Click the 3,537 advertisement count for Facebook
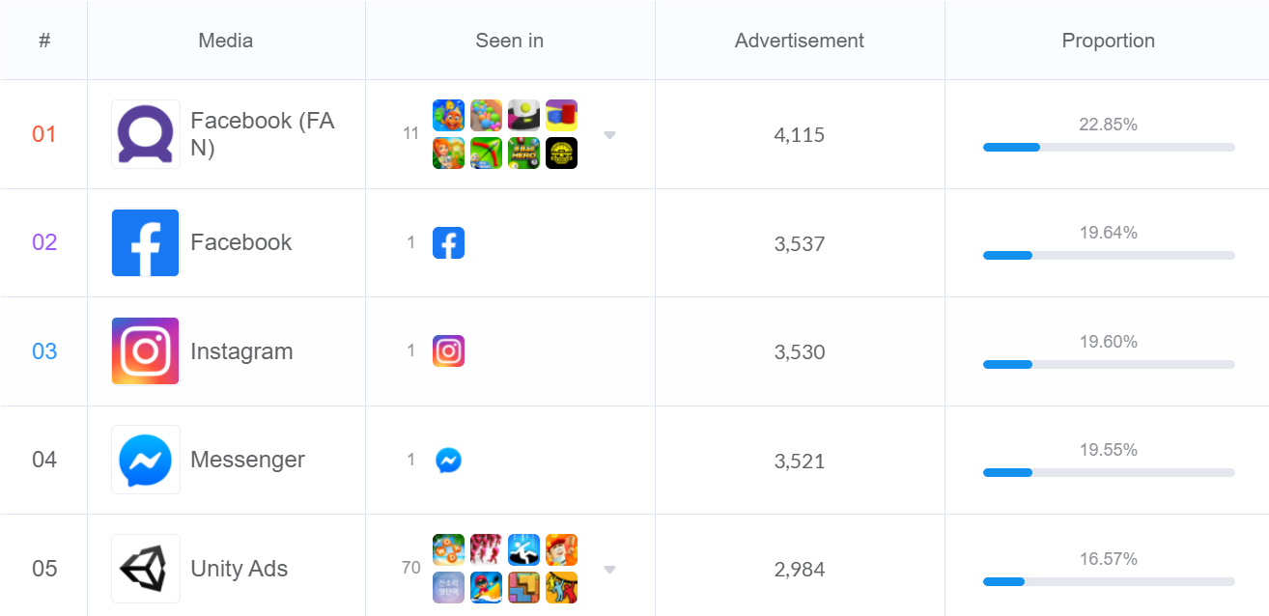The image size is (1269, 616). 799,243
